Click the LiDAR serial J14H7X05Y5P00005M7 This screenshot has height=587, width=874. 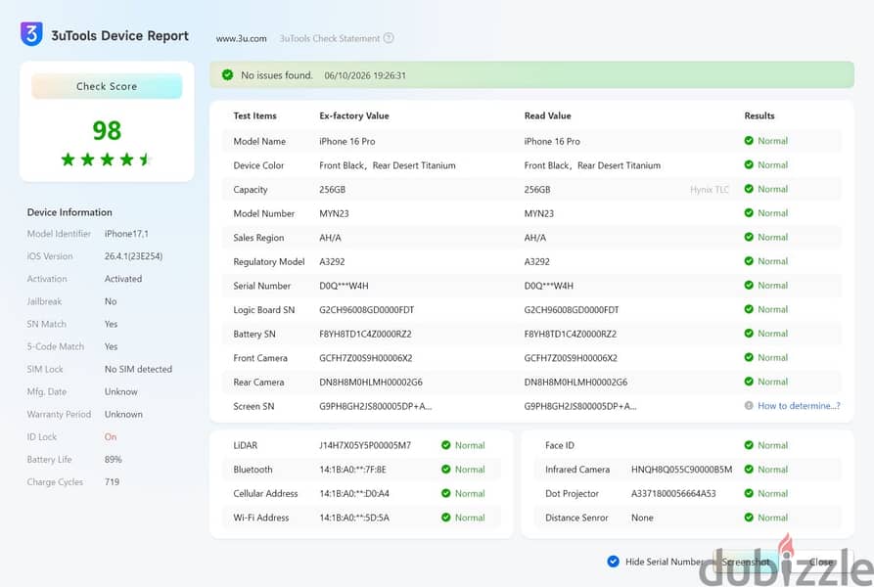(x=365, y=445)
